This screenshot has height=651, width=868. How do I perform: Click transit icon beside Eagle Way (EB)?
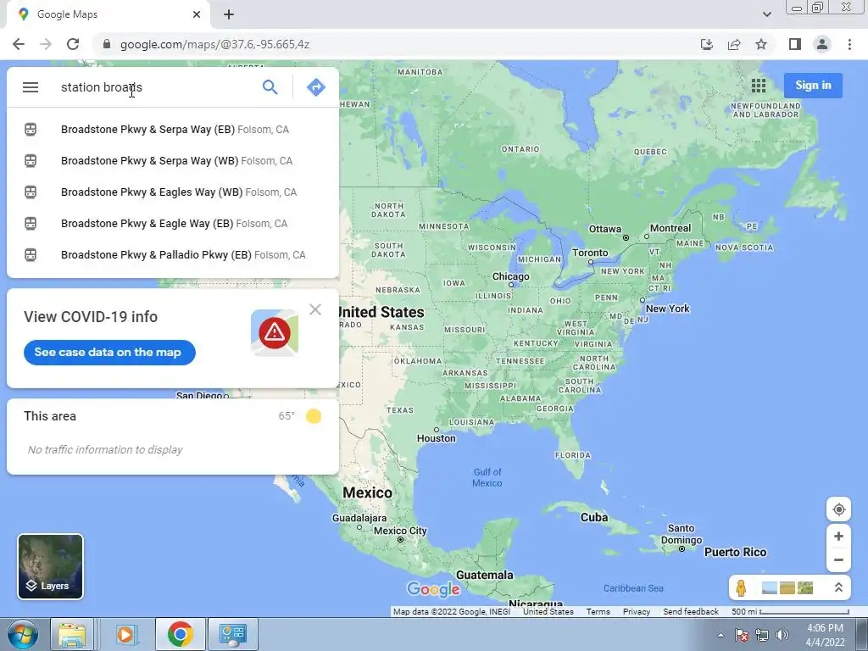[31, 224]
